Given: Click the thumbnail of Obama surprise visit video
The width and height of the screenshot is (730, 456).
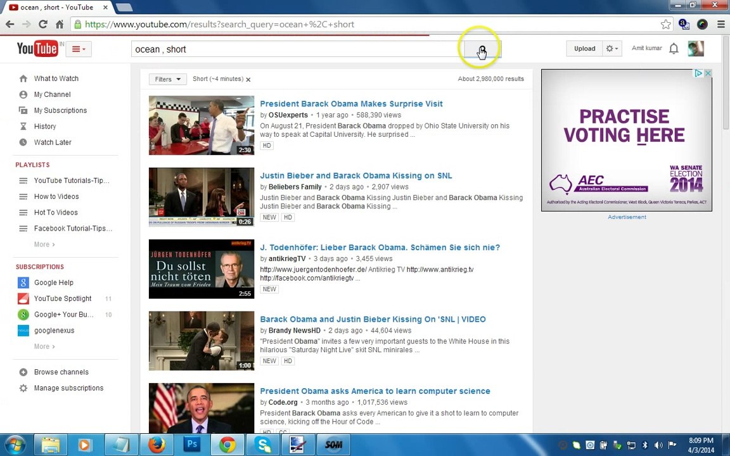Looking at the screenshot, I should 202,125.
